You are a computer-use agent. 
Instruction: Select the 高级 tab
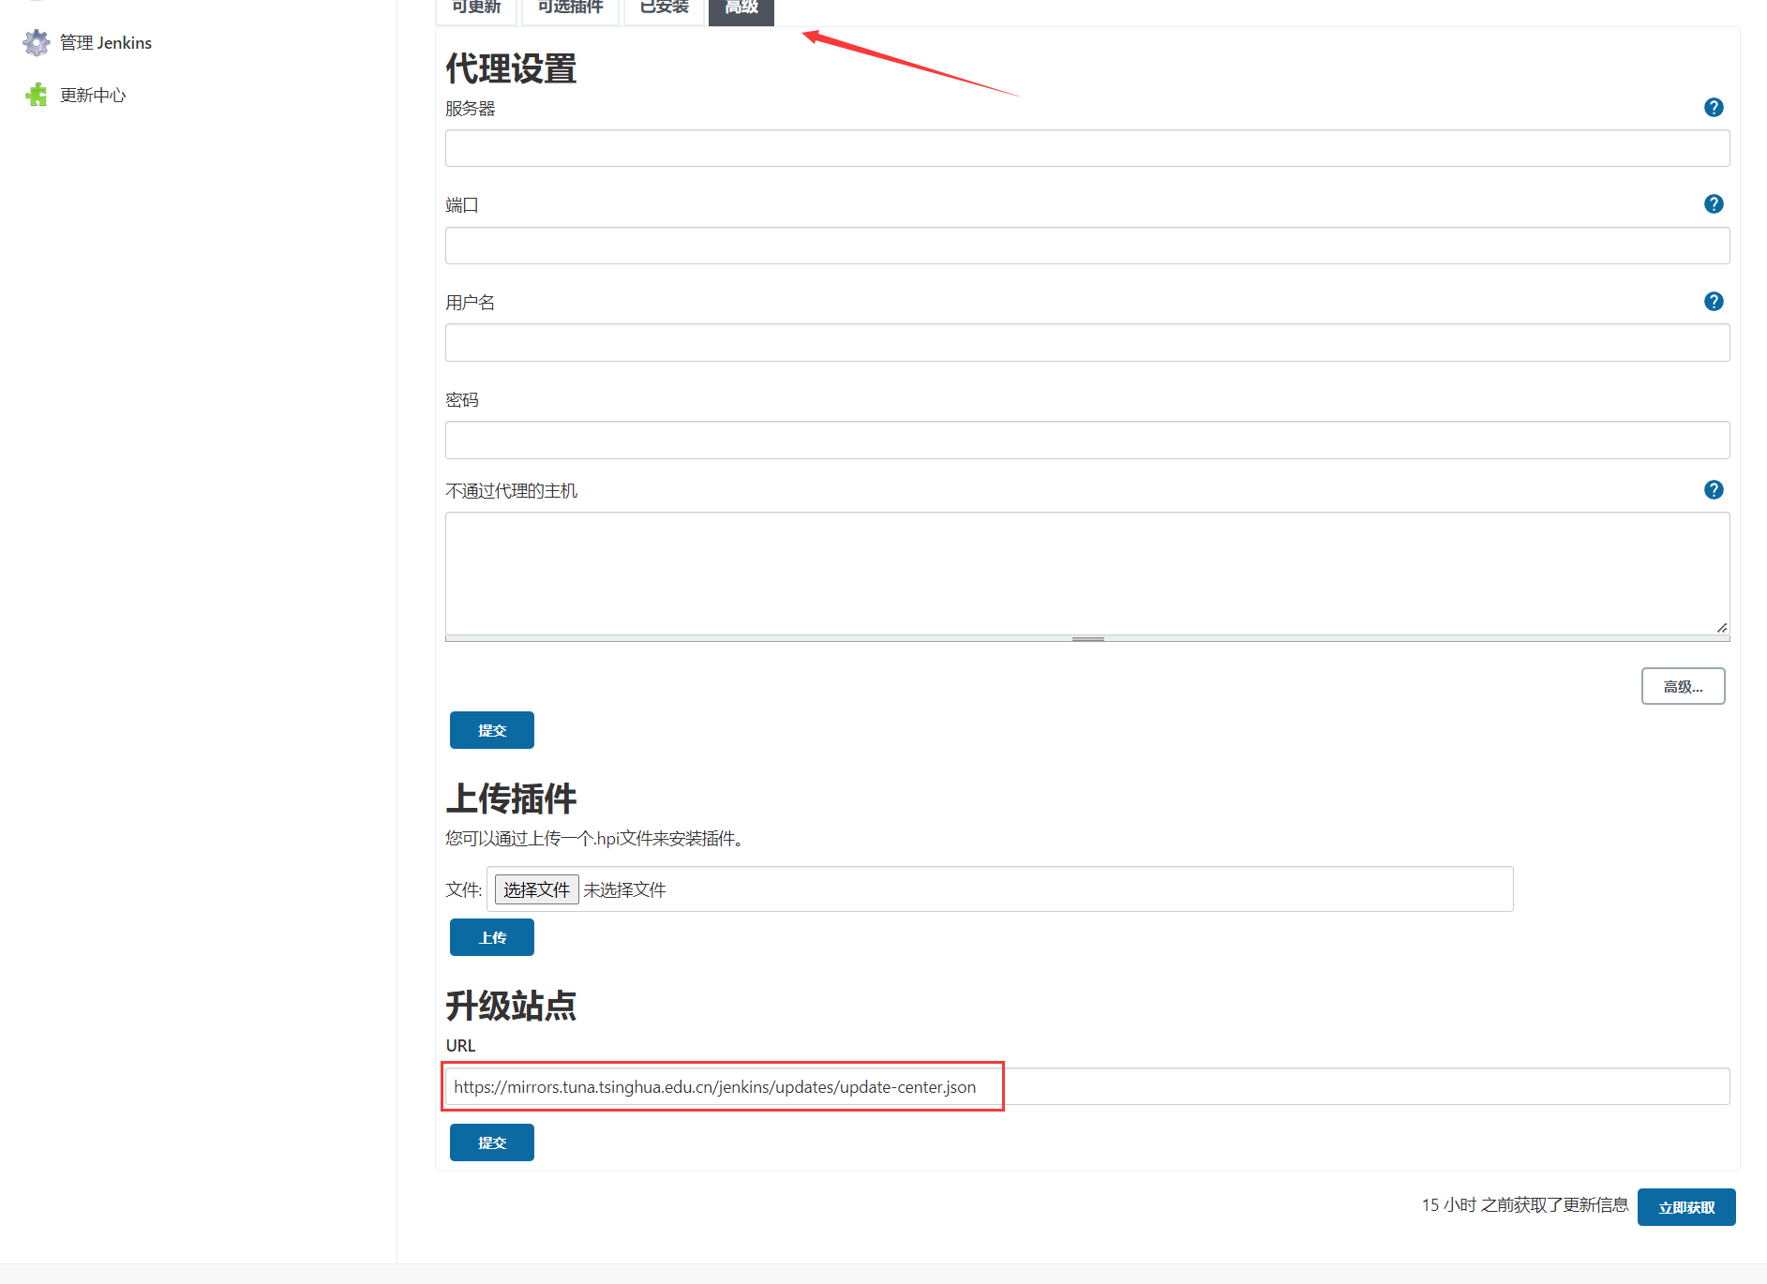pyautogui.click(x=741, y=9)
